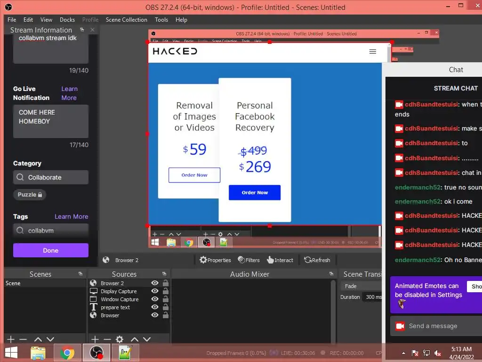
Task: Click the Interact button
Action: pyautogui.click(x=280, y=260)
